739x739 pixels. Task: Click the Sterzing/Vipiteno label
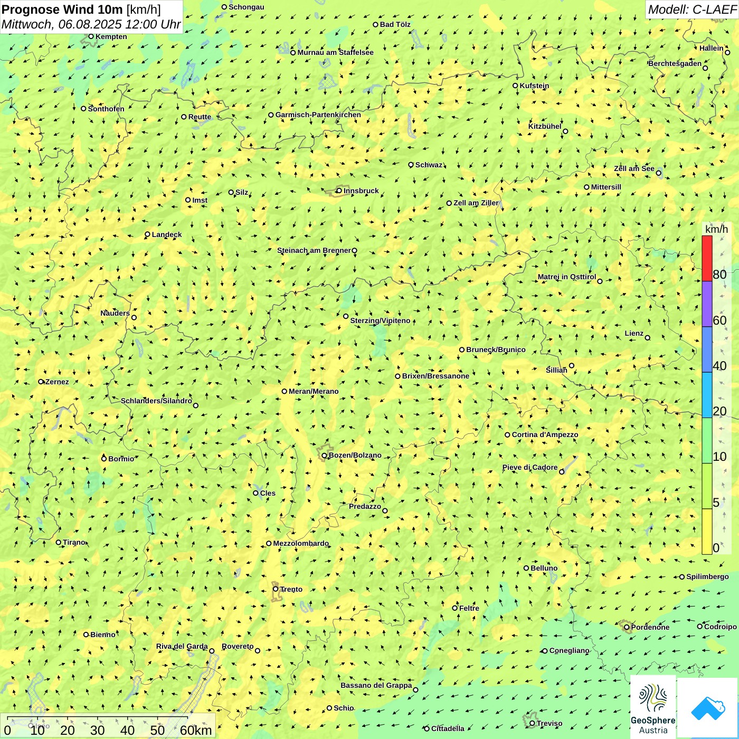click(380, 320)
